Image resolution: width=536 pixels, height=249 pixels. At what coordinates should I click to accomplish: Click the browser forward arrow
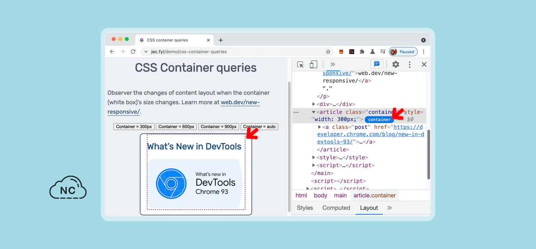click(x=123, y=52)
